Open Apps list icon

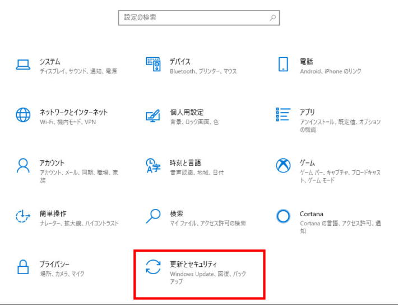point(283,115)
